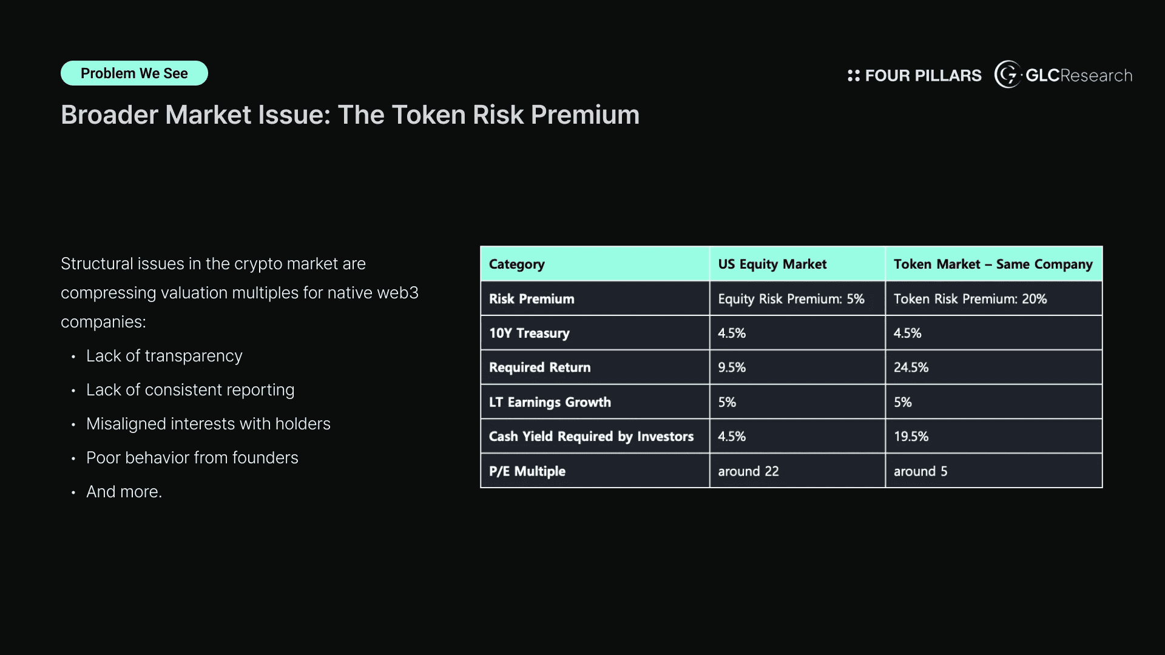This screenshot has height=655, width=1165.
Task: Click the Token Risk Premium: 20% cell
Action: pyautogui.click(x=994, y=298)
